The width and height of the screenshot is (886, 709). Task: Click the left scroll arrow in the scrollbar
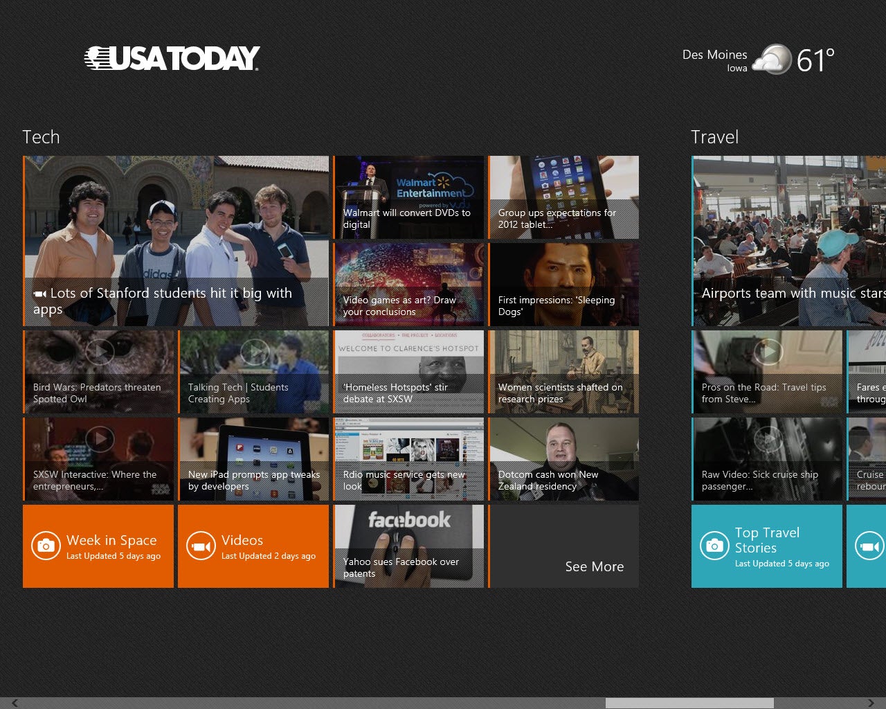pos(15,703)
